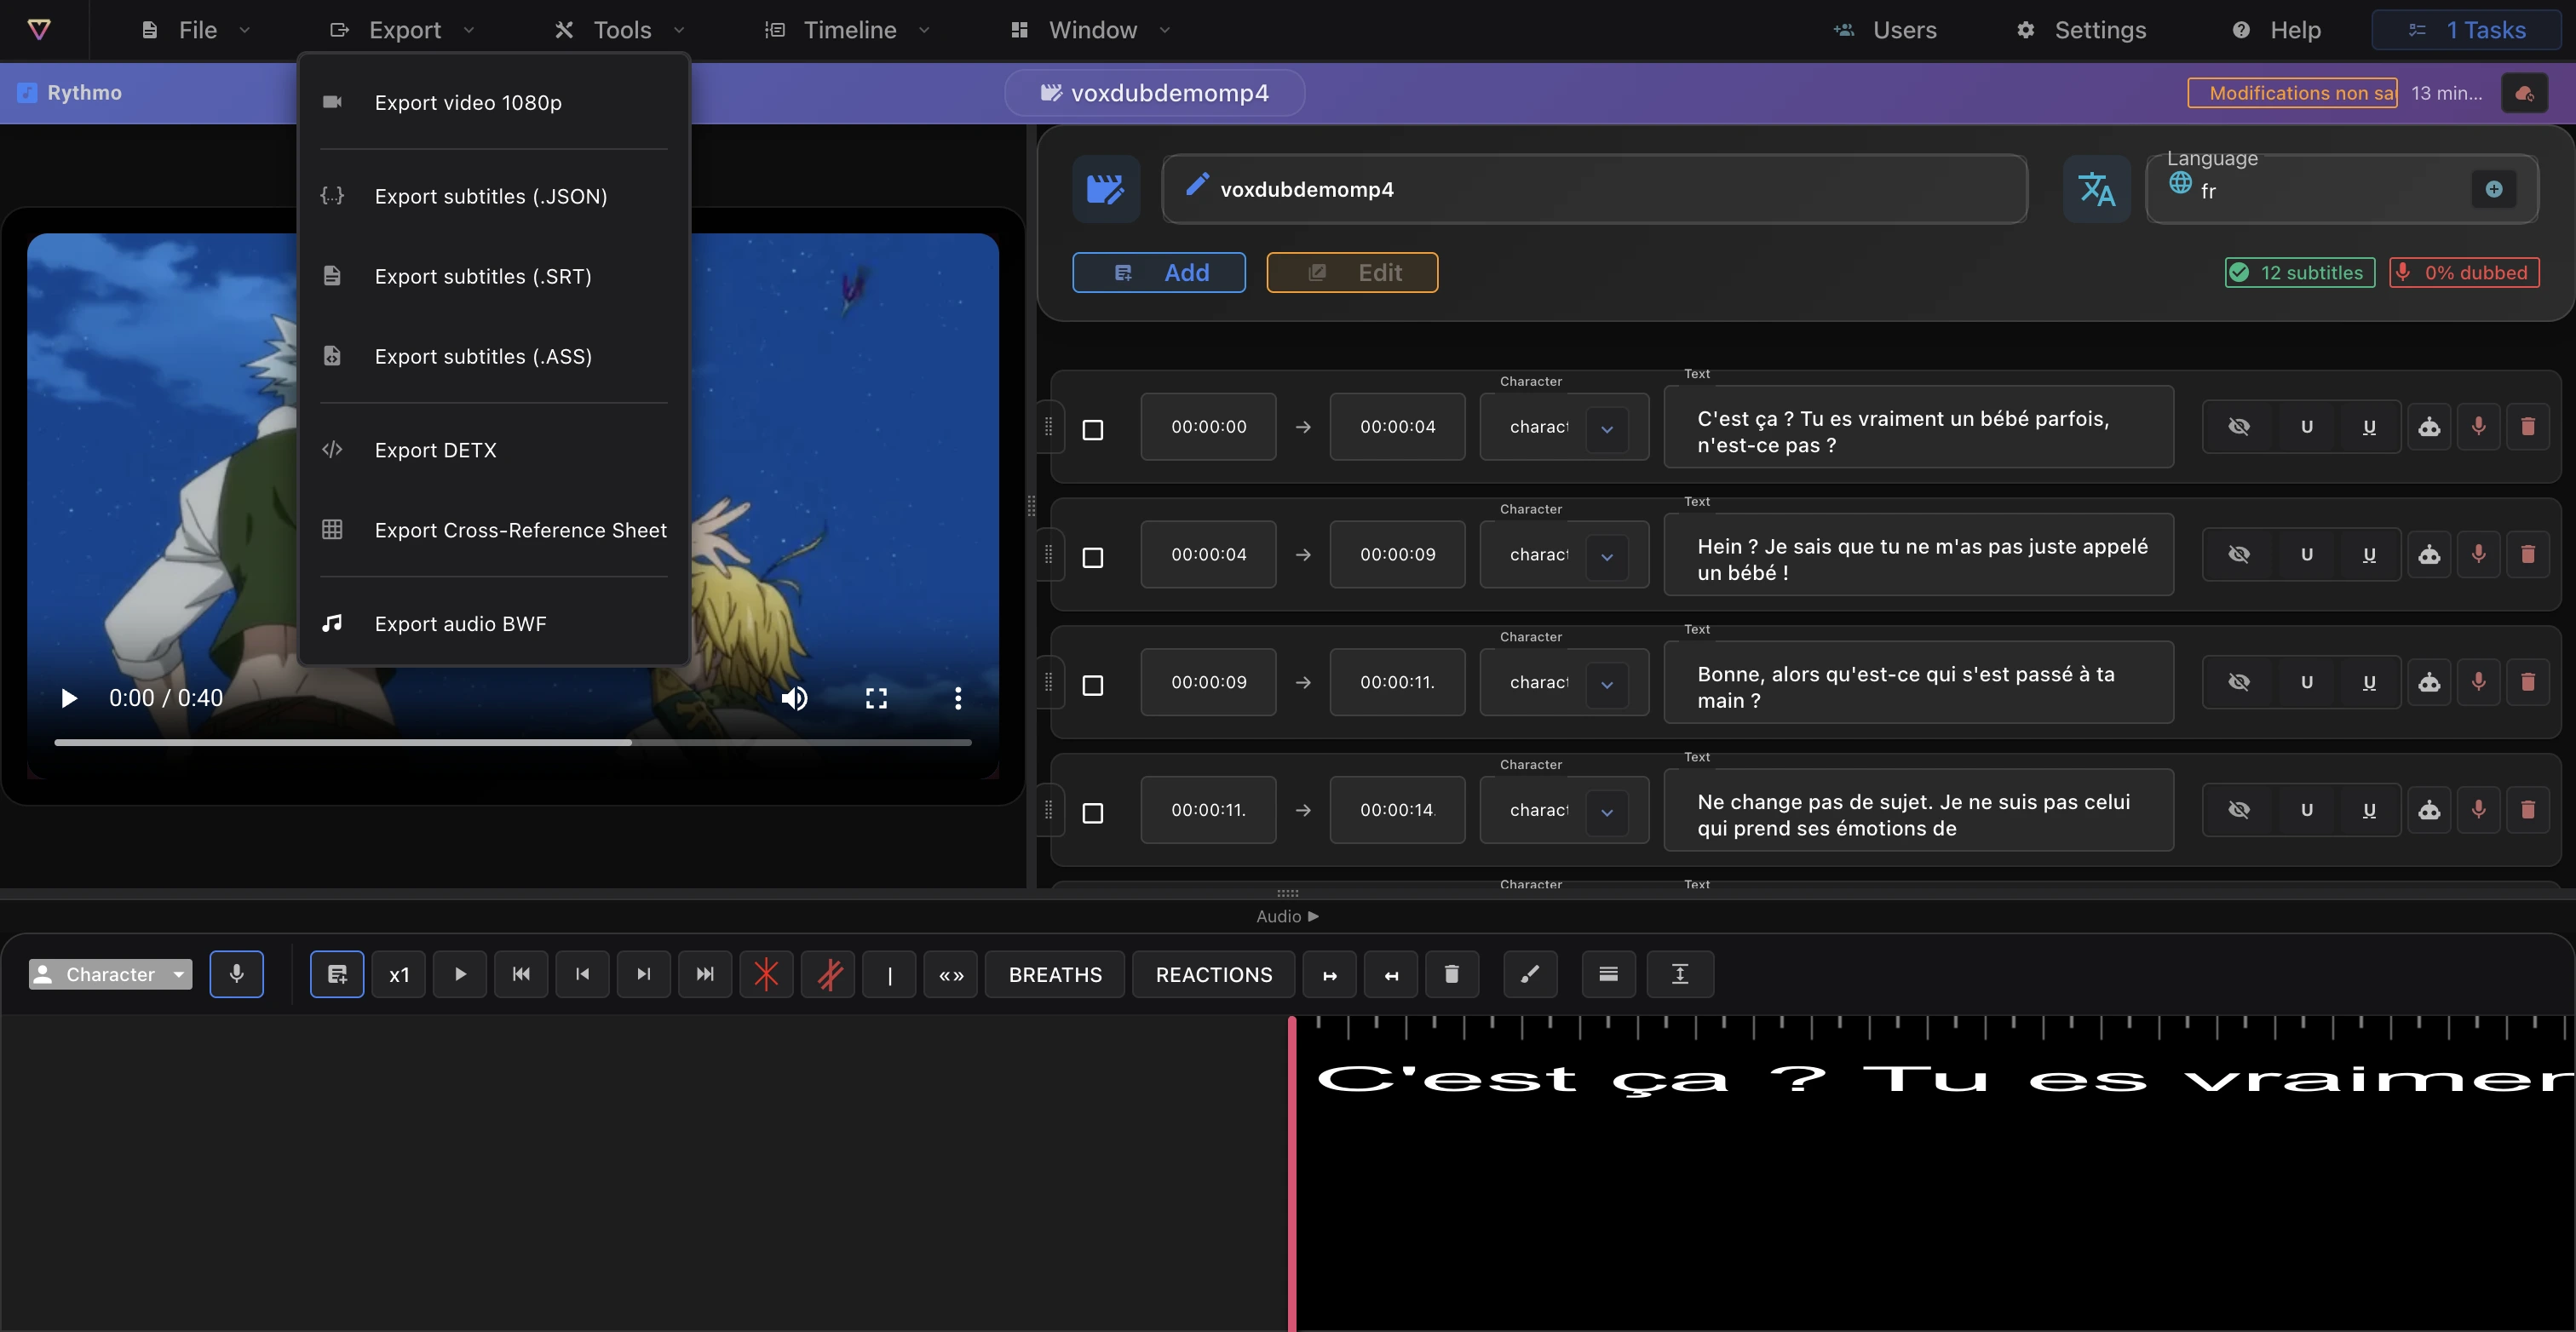Play the video in the preview player

68,698
